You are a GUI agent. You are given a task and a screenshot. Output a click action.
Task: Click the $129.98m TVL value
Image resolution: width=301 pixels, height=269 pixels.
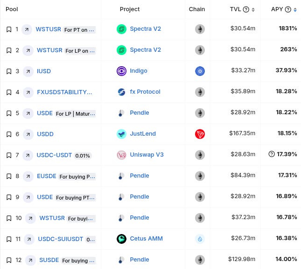(x=242, y=259)
